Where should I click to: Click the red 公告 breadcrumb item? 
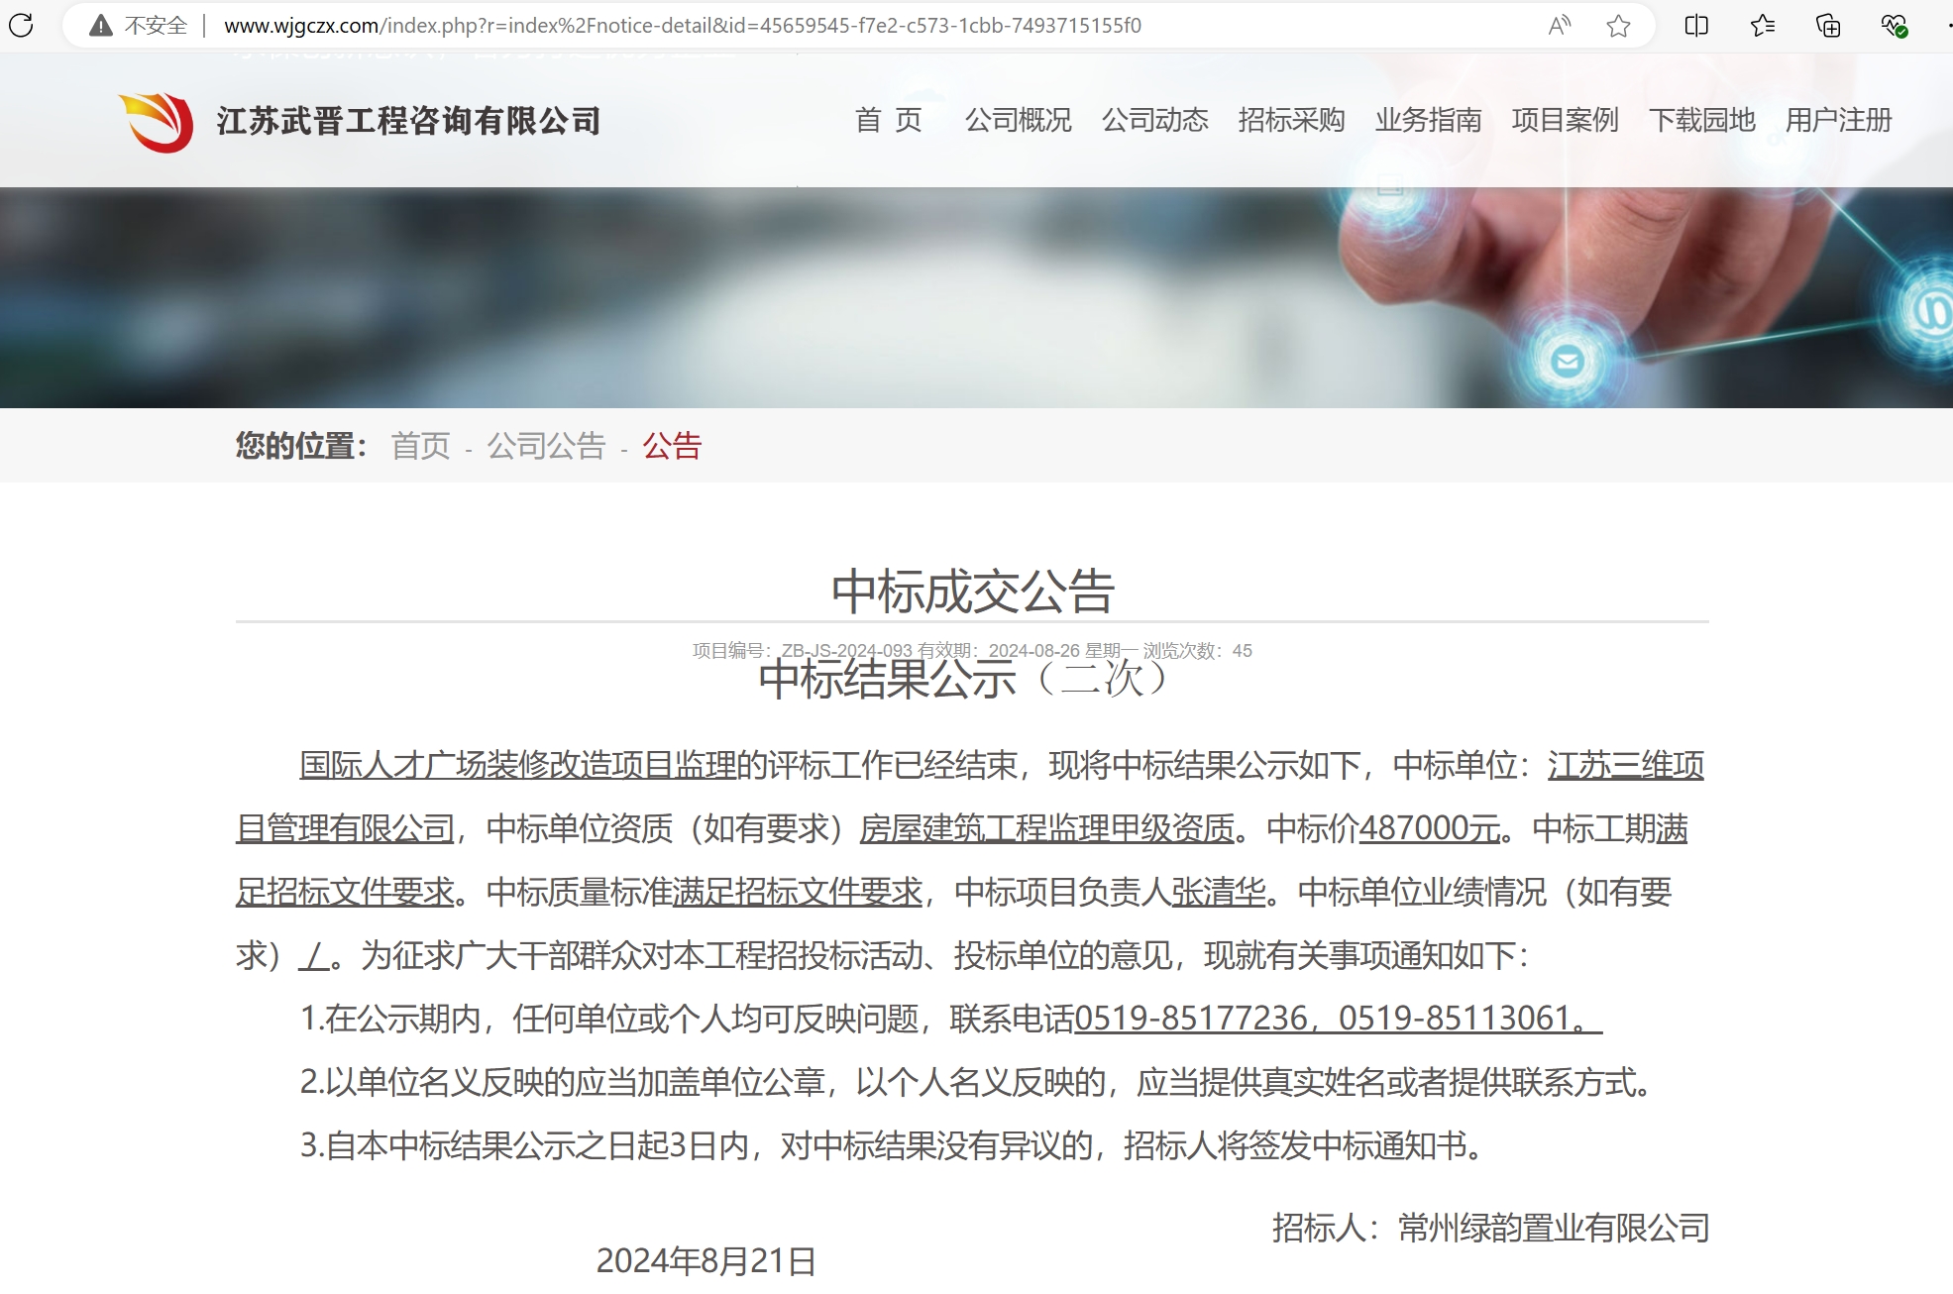pos(672,446)
